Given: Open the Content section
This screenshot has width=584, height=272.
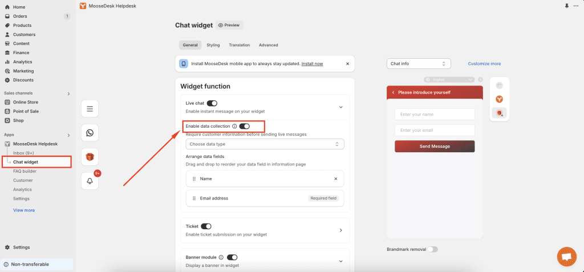Looking at the screenshot, I should pyautogui.click(x=21, y=43).
